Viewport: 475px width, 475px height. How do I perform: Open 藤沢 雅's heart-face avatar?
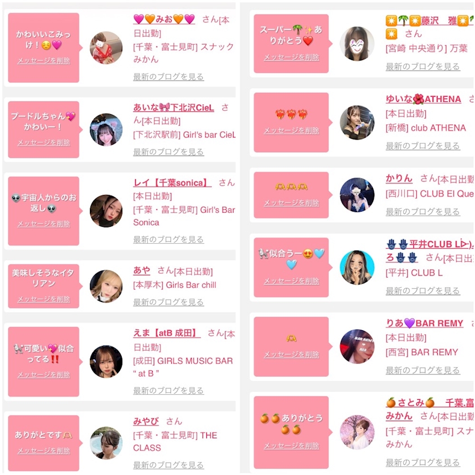click(357, 44)
